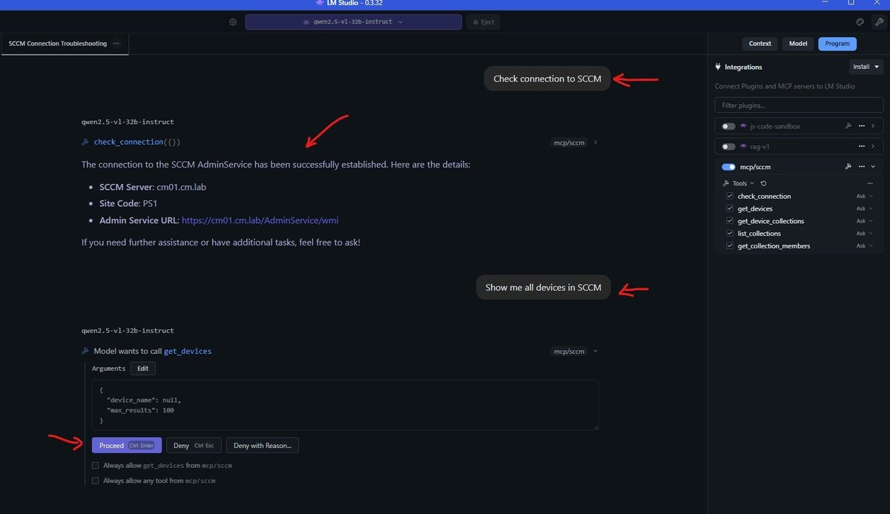The image size is (890, 514).
Task: Uncheck the check_connection tool checkbox
Action: [x=730, y=196]
